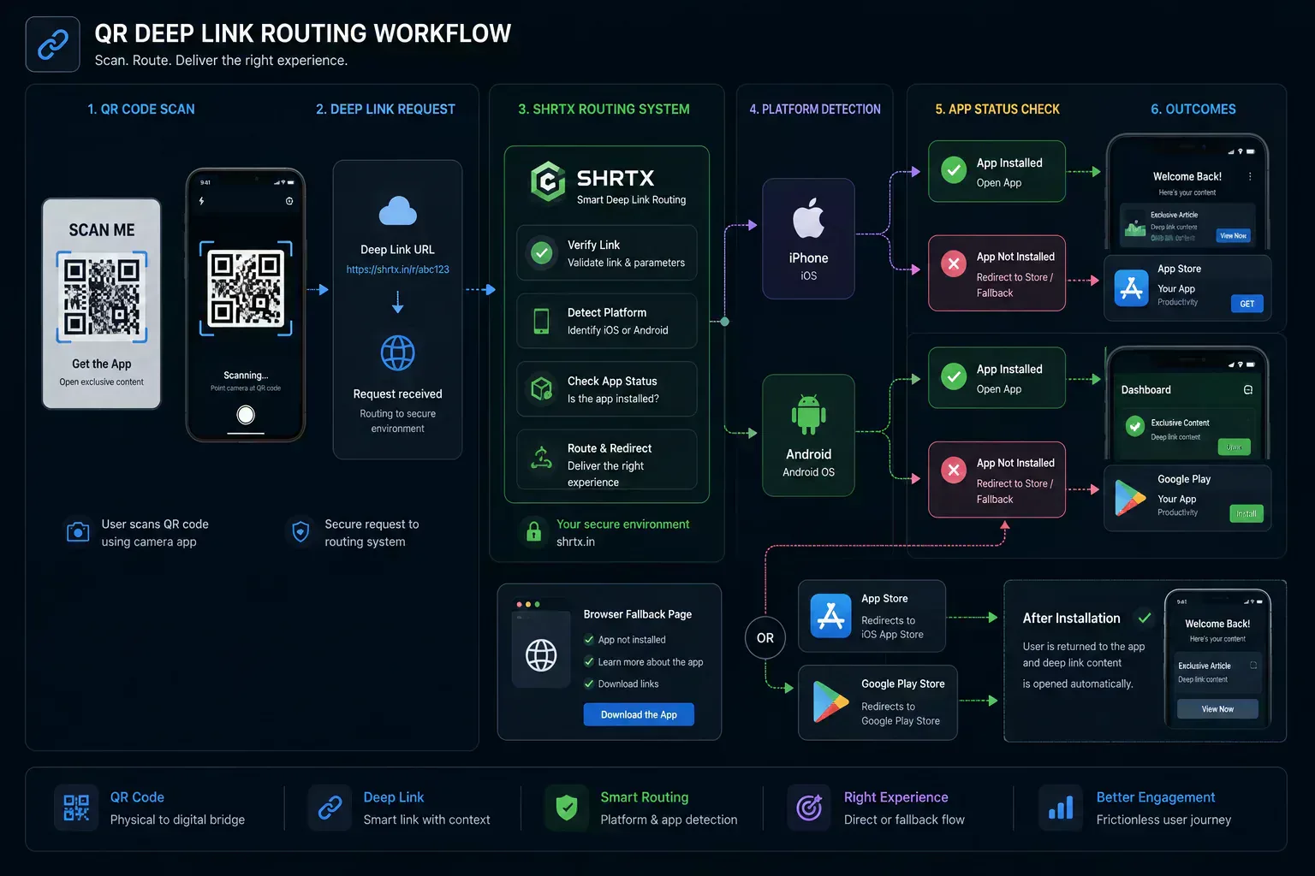The image size is (1315, 876).
Task: Click the Apple logo in iPhone card
Action: pos(808,218)
